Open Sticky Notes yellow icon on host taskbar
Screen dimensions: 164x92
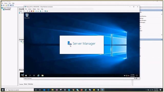point(94,90)
